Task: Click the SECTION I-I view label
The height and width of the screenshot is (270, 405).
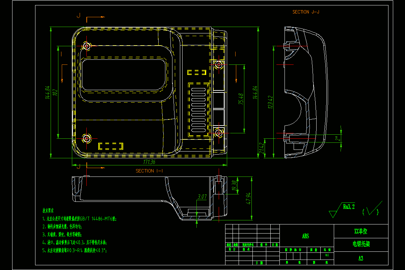Action: 149,171
